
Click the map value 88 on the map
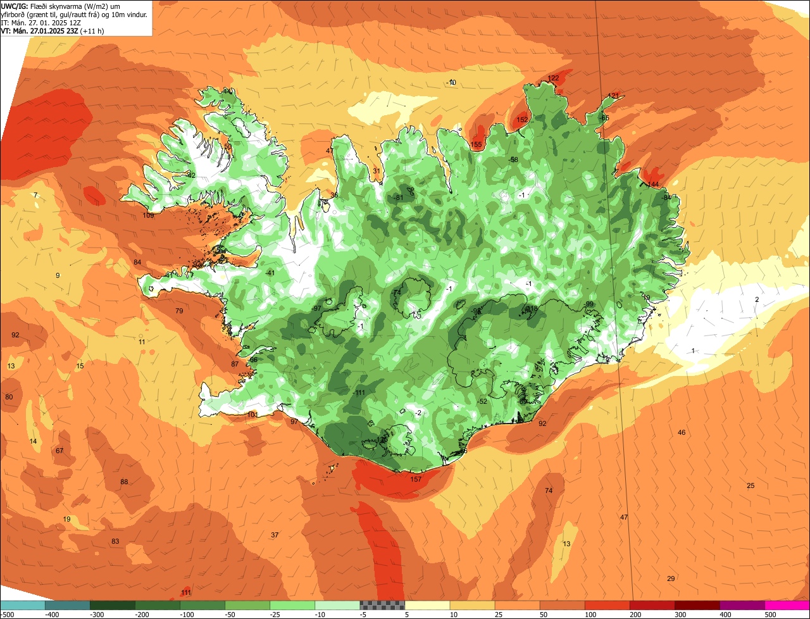click(x=124, y=482)
